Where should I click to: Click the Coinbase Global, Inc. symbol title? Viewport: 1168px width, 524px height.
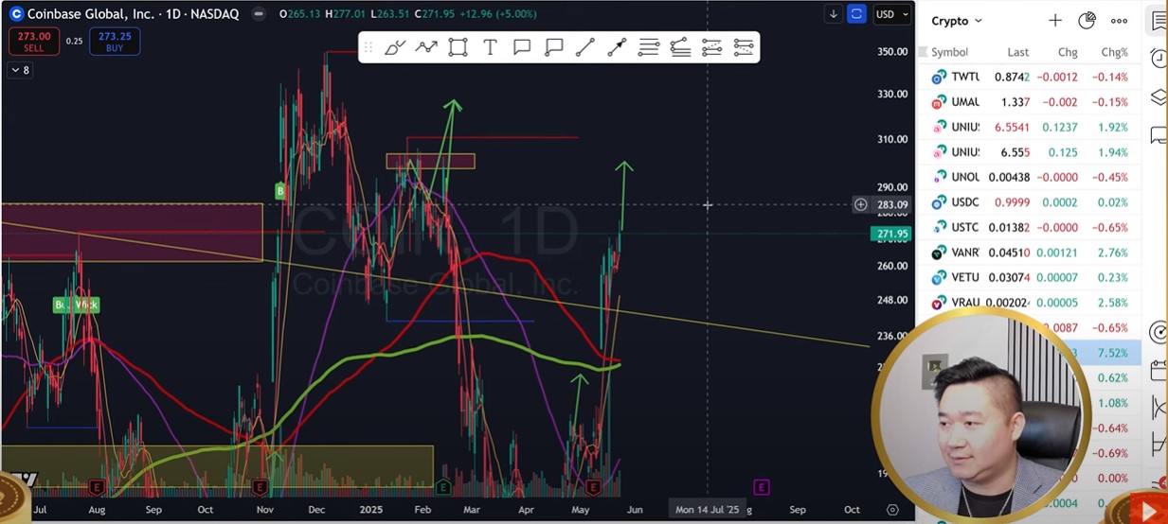94,14
